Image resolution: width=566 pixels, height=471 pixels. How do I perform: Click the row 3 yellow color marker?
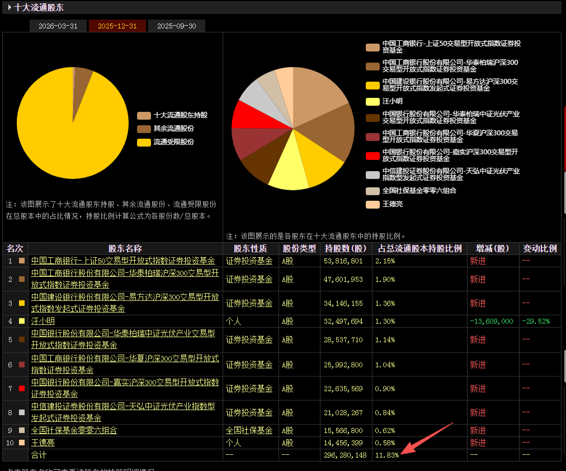(22, 303)
